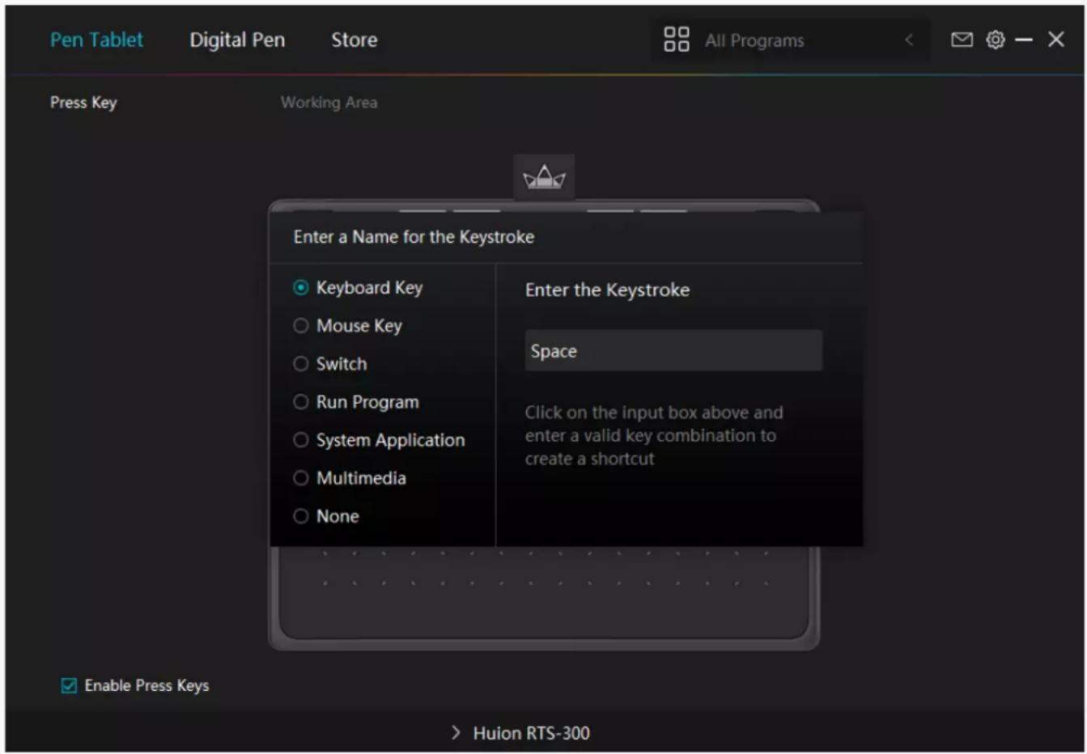
Task: Select the Mouse Key radio option
Action: pos(301,325)
